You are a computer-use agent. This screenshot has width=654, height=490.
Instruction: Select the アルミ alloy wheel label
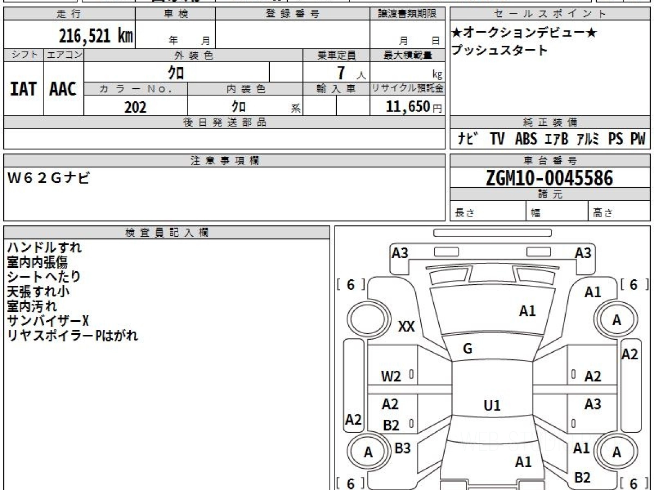tap(588, 139)
